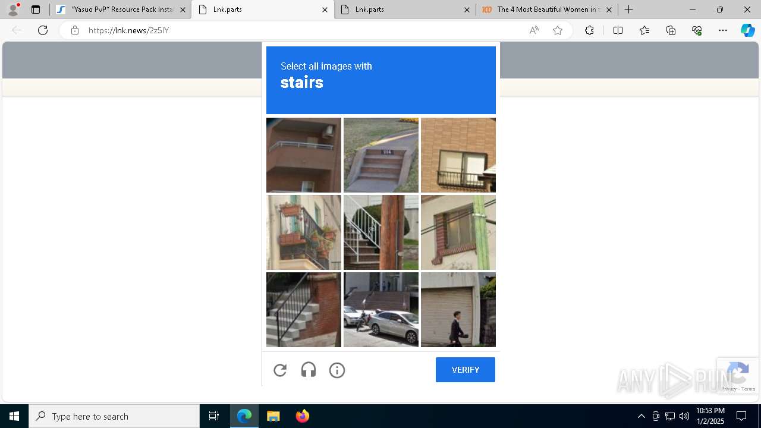The height and width of the screenshot is (428, 761).
Task: Select the window beside the green pole tile
Action: pos(458,232)
